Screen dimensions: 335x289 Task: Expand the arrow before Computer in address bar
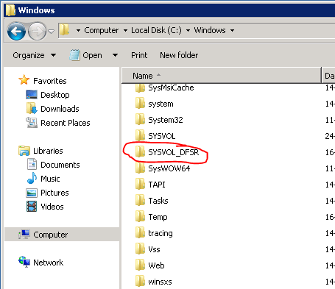pyautogui.click(x=78, y=30)
